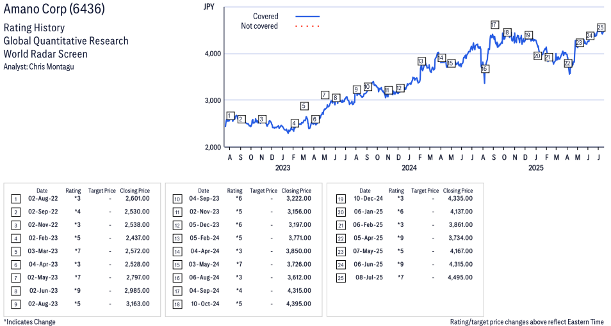Screen dimensions: 611x326
Task: Select the 2,000 y-axis label
Action: (213, 148)
